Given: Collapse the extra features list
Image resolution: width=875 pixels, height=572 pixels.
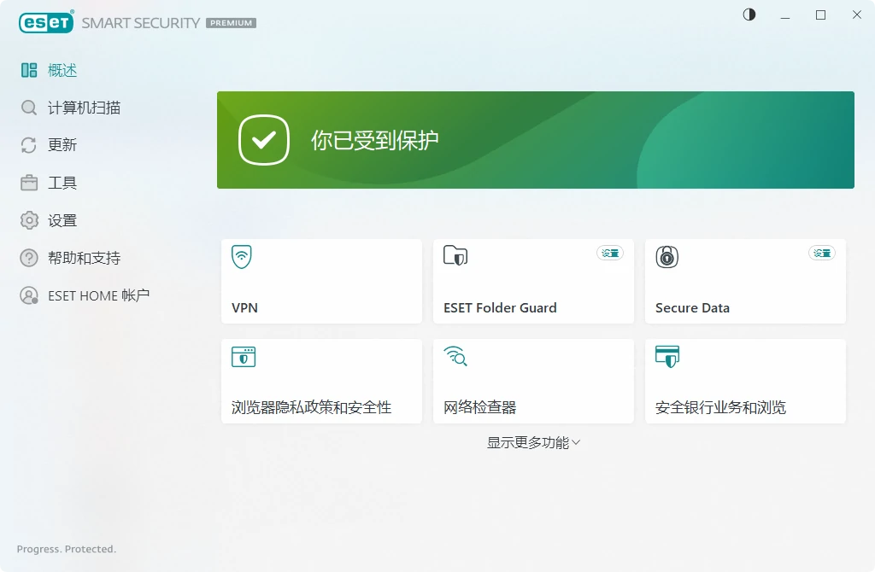Looking at the screenshot, I should (x=533, y=442).
